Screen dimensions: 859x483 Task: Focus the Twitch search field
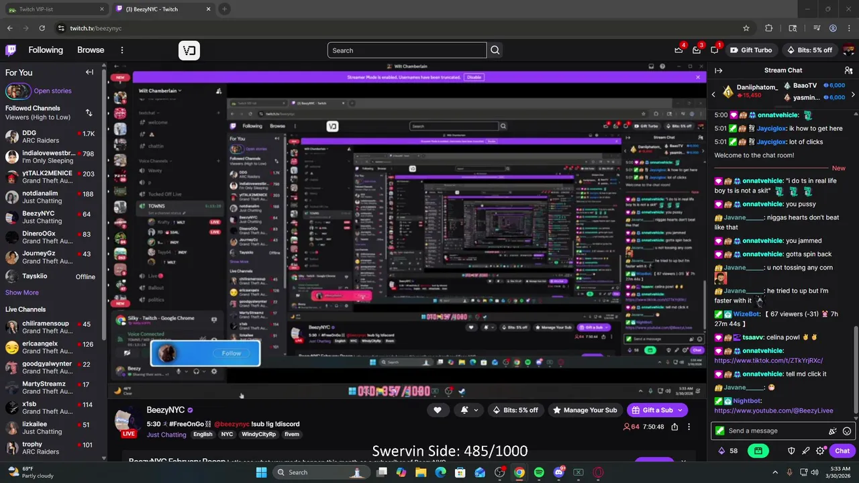407,50
